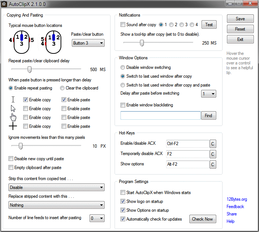Click the Reset button

[x=240, y=29]
